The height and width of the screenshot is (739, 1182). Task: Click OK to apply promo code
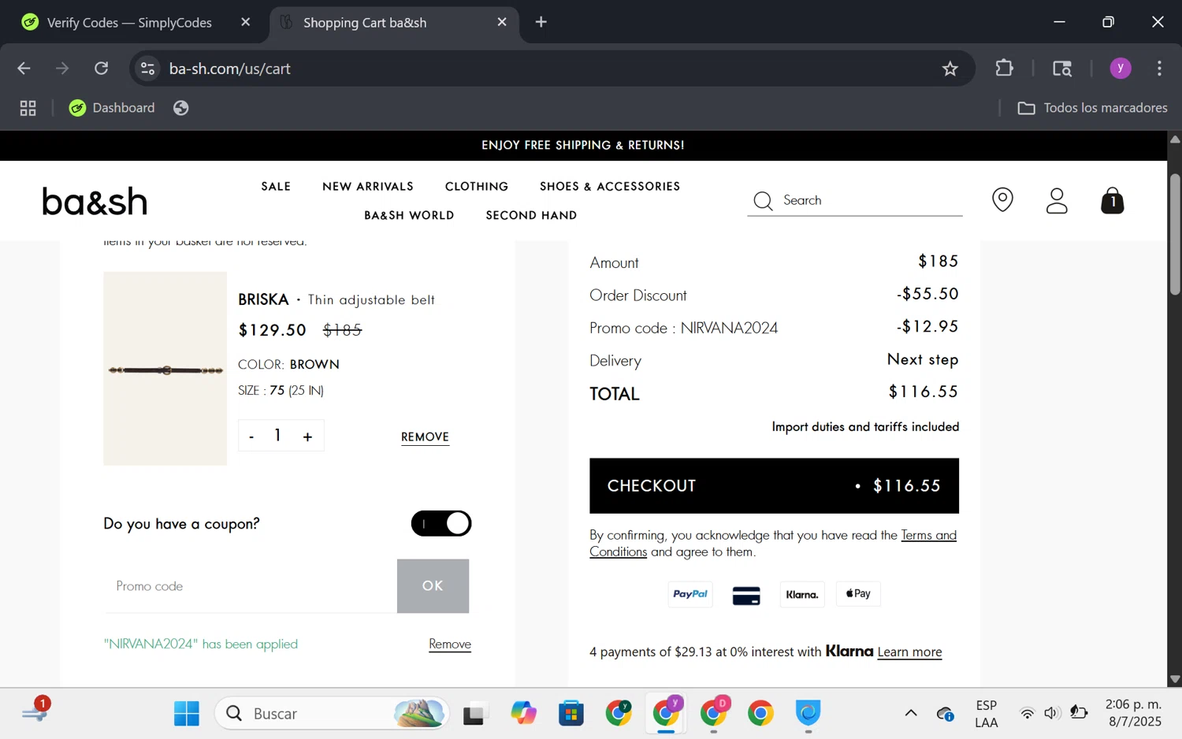pos(433,586)
